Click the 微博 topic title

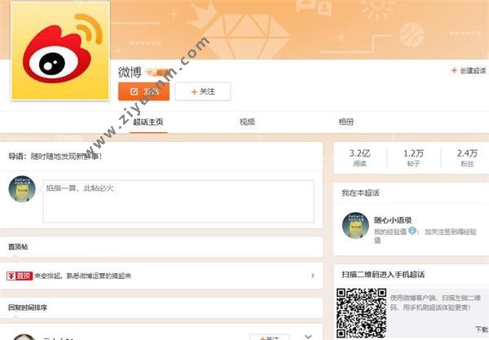(130, 73)
